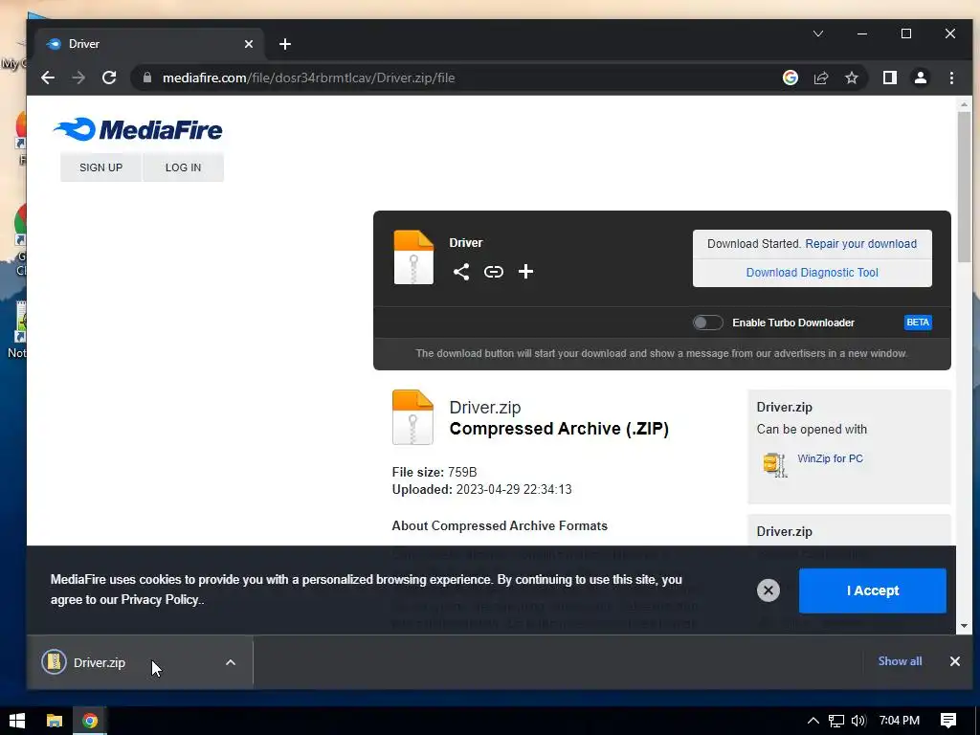Enable the Turbo Downloader toggle
The height and width of the screenshot is (735, 980).
707,323
